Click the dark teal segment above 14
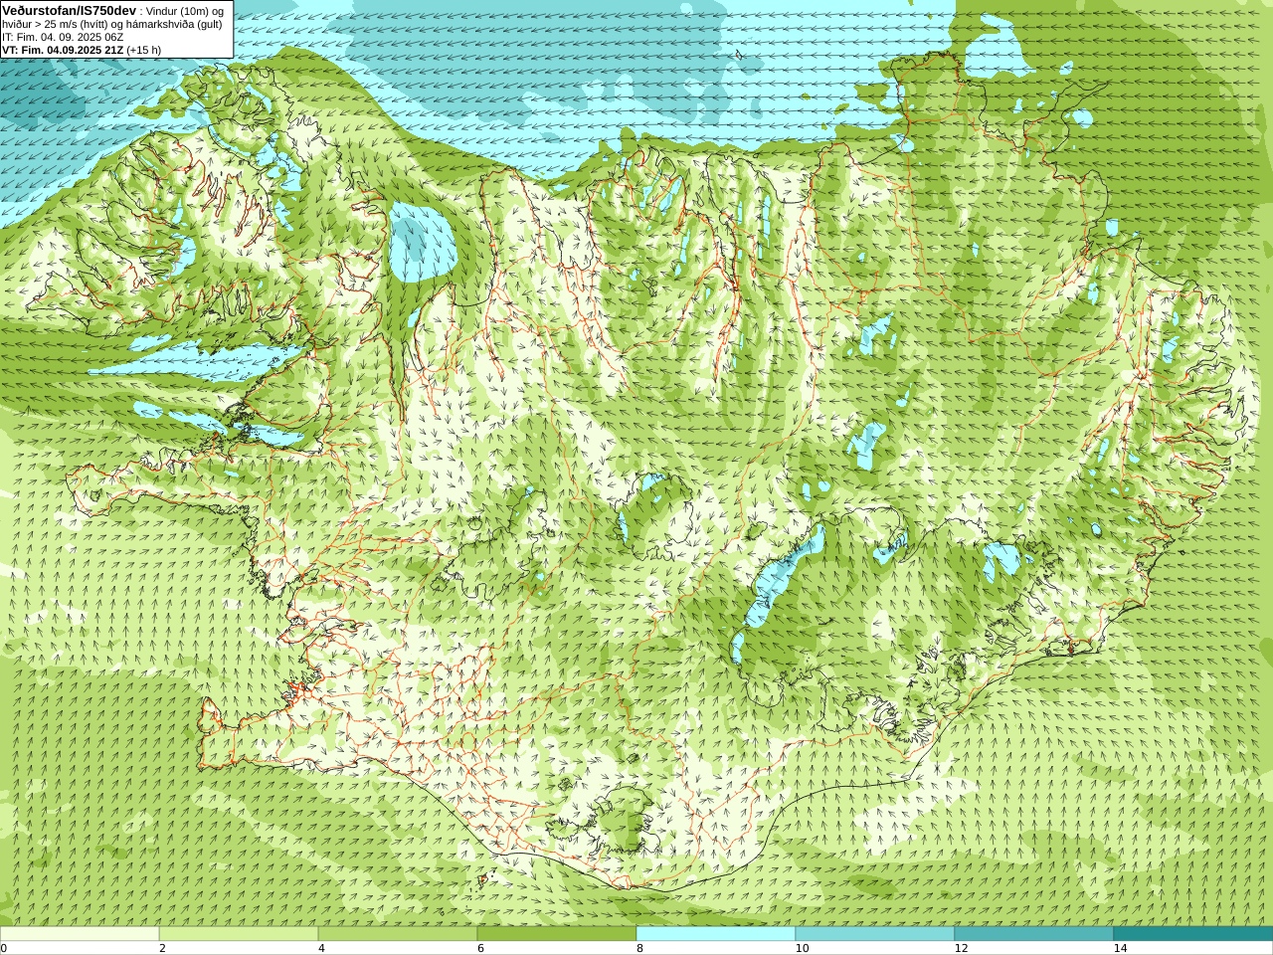Viewport: 1273px width, 955px height. [x=1193, y=934]
